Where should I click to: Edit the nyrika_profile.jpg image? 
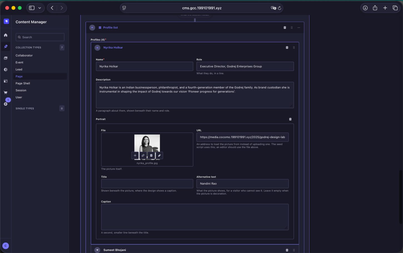click(x=159, y=155)
